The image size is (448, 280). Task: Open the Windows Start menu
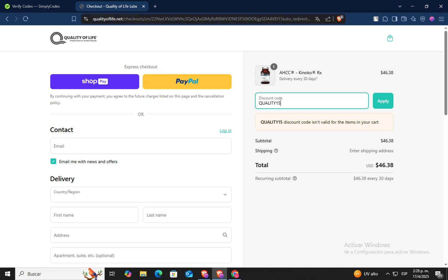pos(7,274)
